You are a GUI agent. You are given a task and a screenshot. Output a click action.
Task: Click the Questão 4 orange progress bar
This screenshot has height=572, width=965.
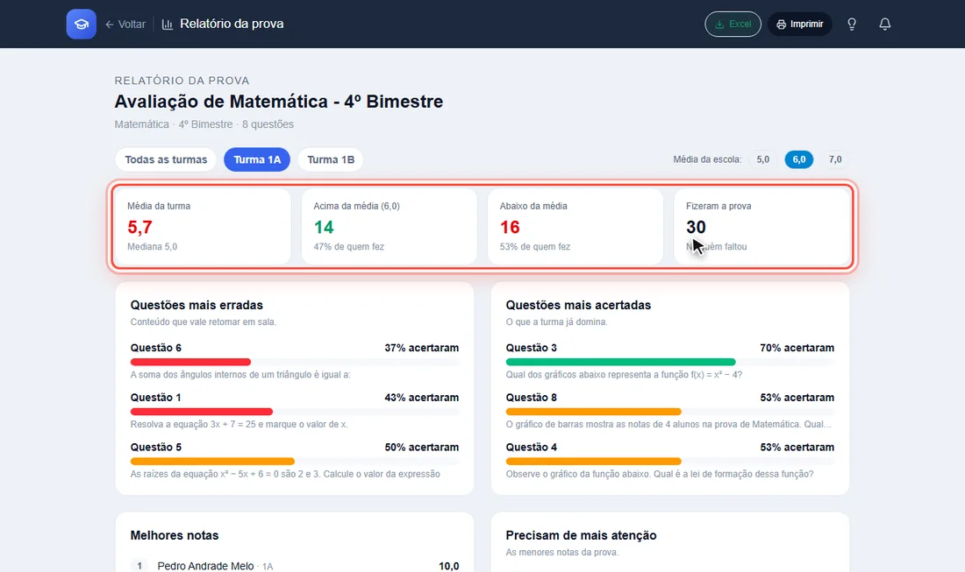click(x=593, y=462)
